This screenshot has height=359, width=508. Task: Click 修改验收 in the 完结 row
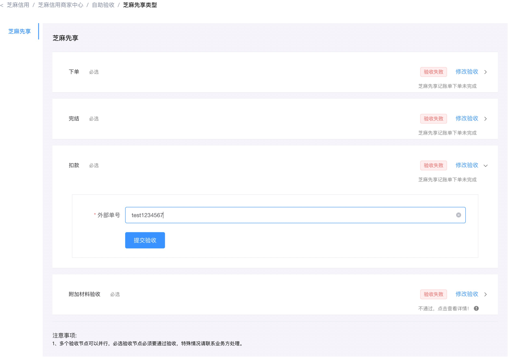click(467, 118)
